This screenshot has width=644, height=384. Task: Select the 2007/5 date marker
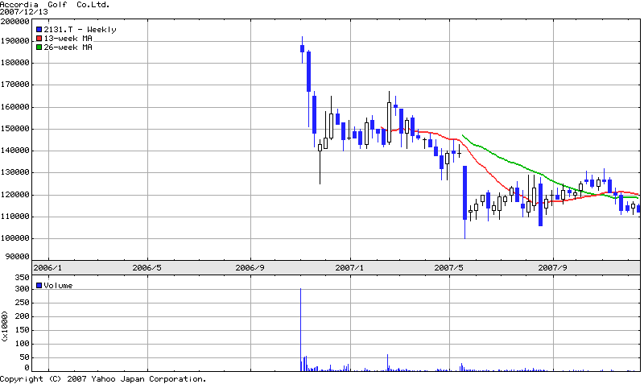(x=450, y=266)
